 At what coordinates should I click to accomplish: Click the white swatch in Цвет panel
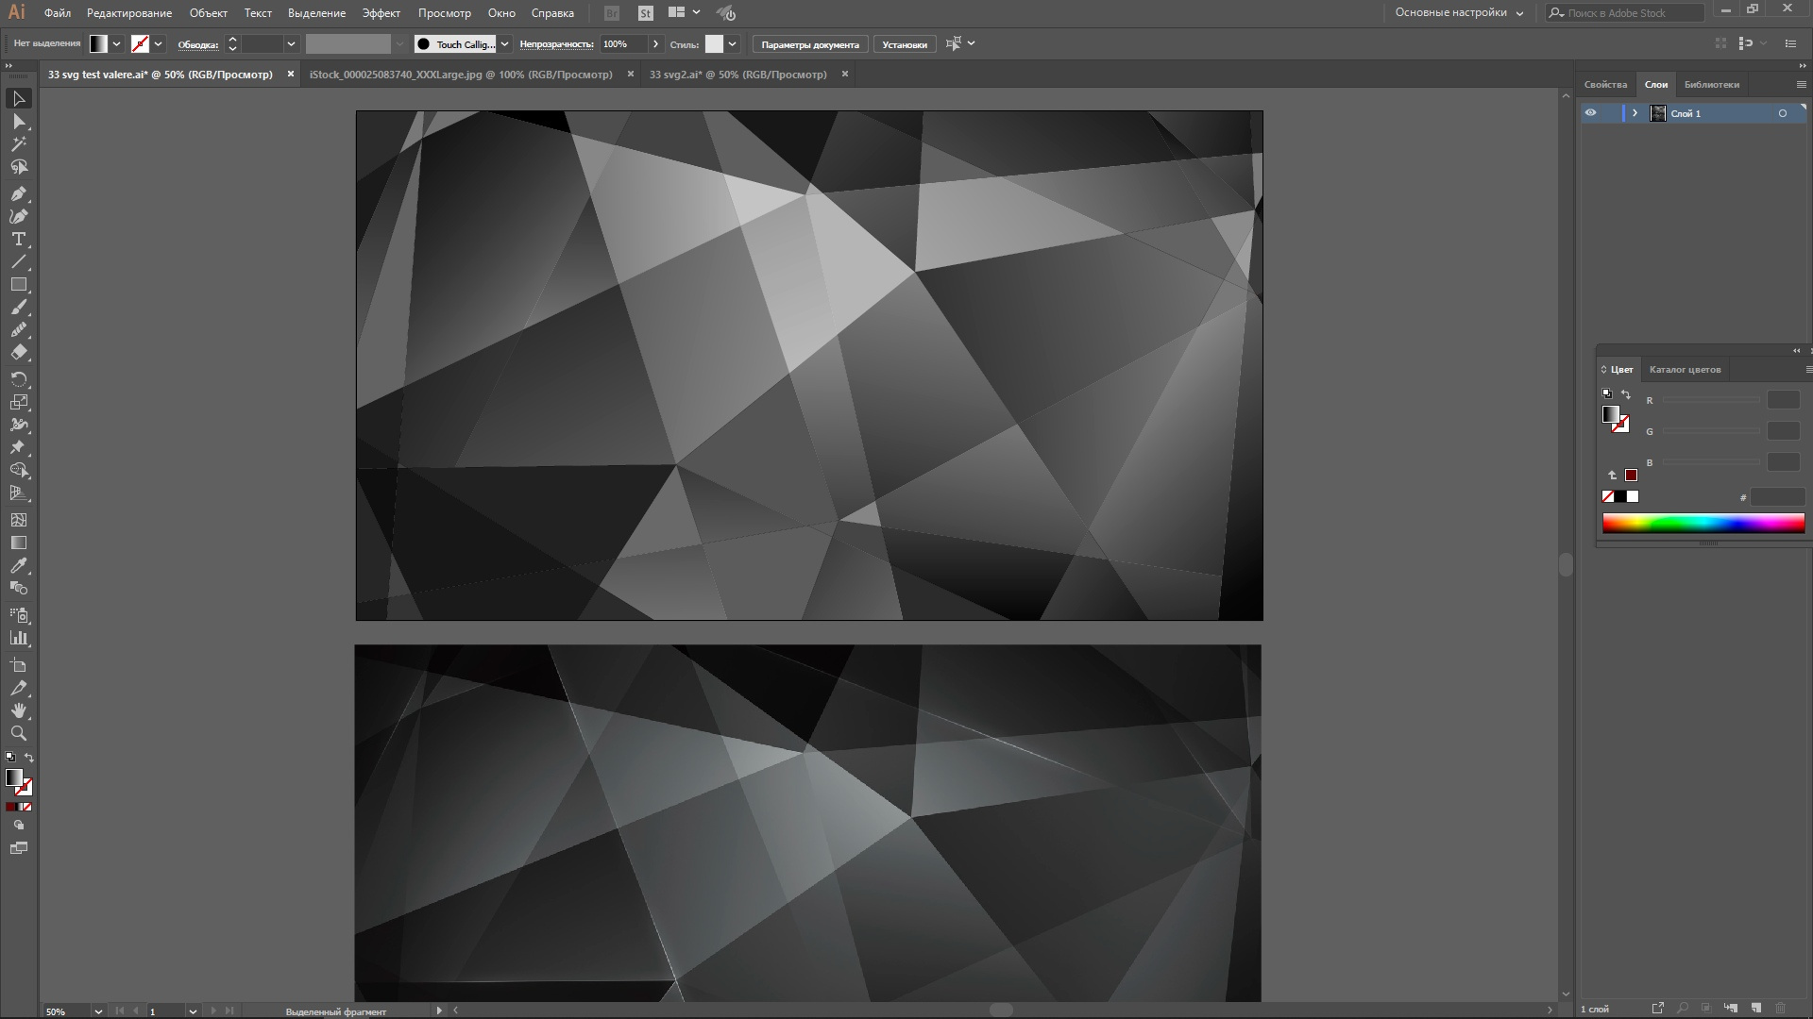tap(1633, 497)
